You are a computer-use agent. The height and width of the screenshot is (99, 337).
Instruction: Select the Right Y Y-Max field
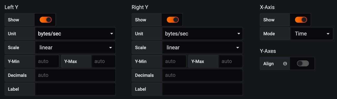click(231, 61)
